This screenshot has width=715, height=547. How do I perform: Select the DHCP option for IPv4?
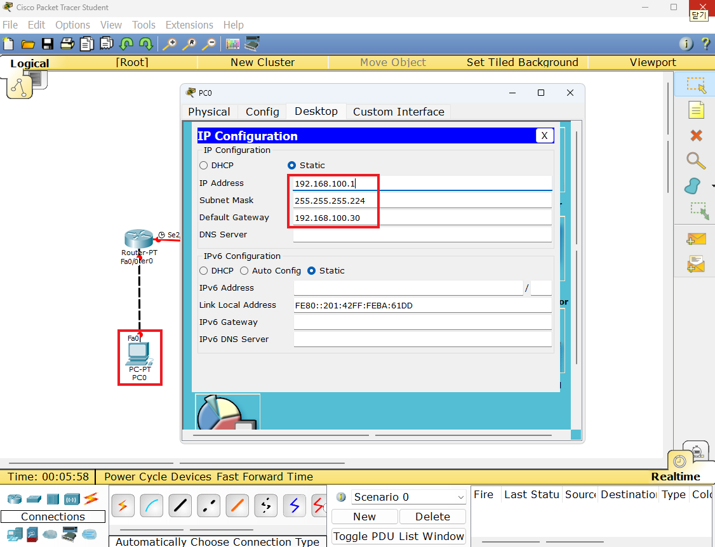203,166
